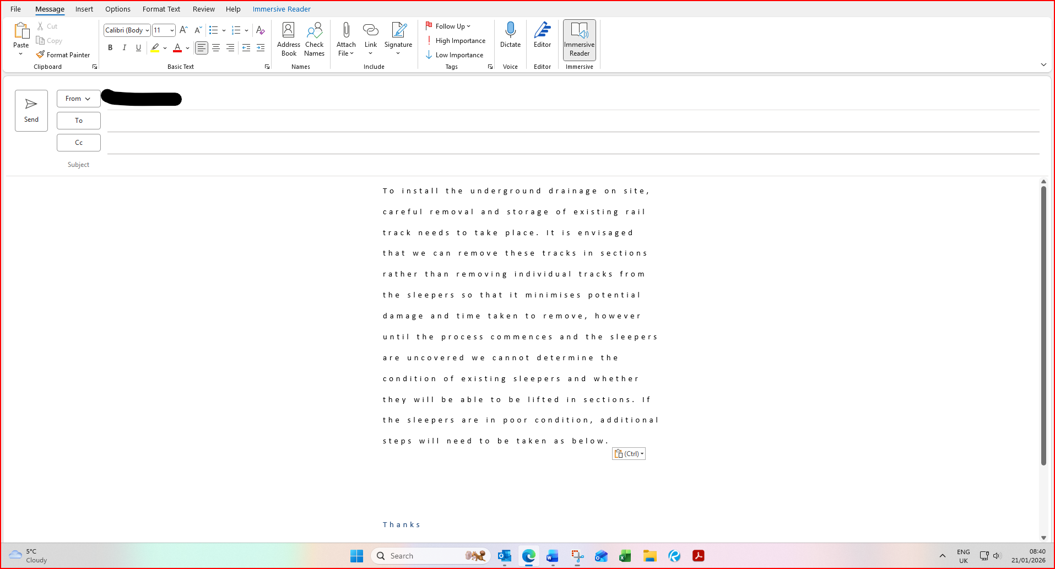1055x569 pixels.
Task: Toggle the Immersive Reader view button
Action: [x=580, y=40]
